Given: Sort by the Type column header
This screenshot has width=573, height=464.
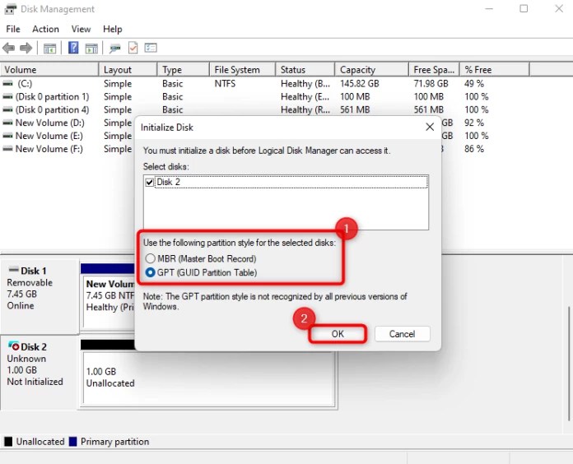Looking at the screenshot, I should tap(184, 69).
